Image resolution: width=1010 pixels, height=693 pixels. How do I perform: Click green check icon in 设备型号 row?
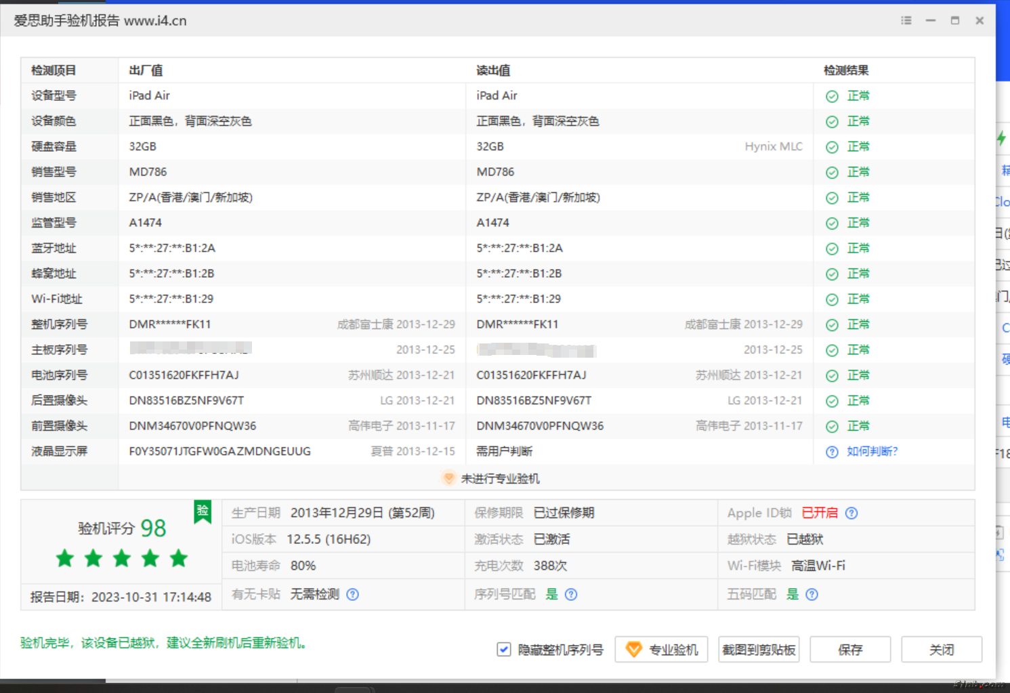click(x=832, y=96)
